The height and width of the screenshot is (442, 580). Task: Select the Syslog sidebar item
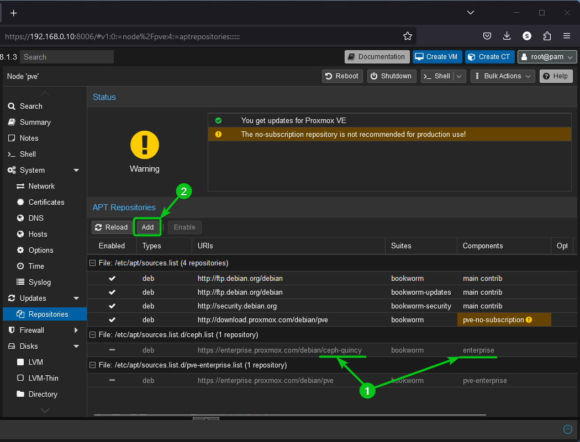44,283
